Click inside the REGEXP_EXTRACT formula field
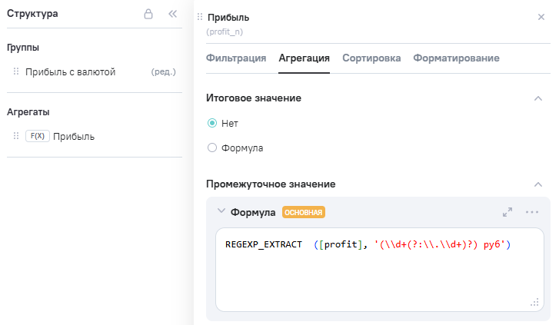The height and width of the screenshot is (325, 559). (379, 269)
